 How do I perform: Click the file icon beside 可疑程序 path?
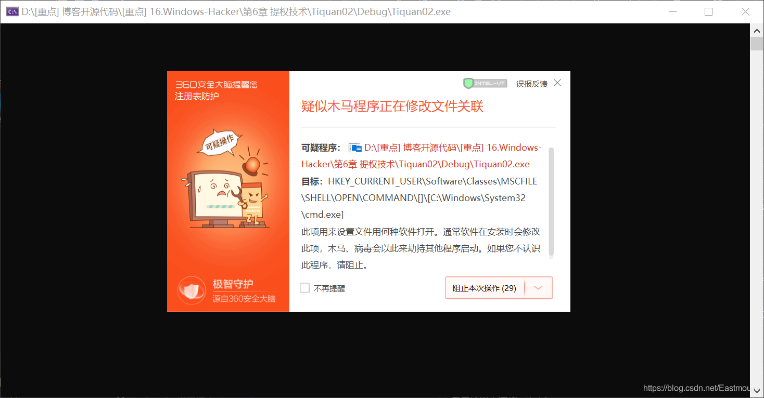click(x=356, y=147)
